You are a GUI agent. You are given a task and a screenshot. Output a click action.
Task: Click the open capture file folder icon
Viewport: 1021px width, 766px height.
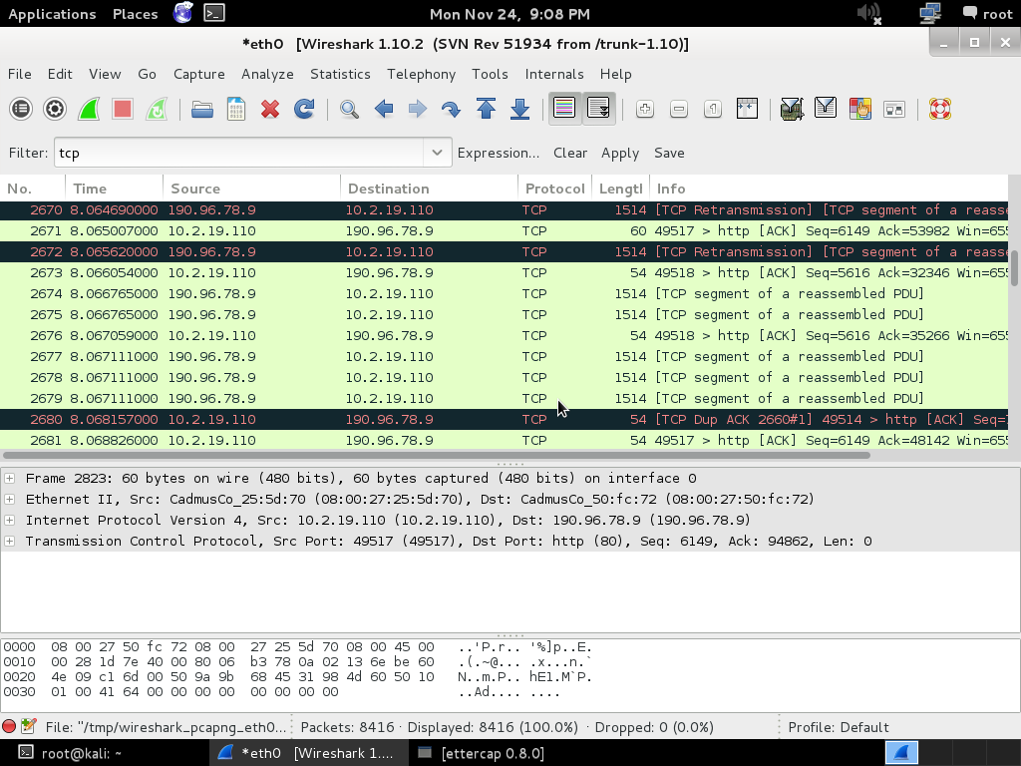point(202,109)
